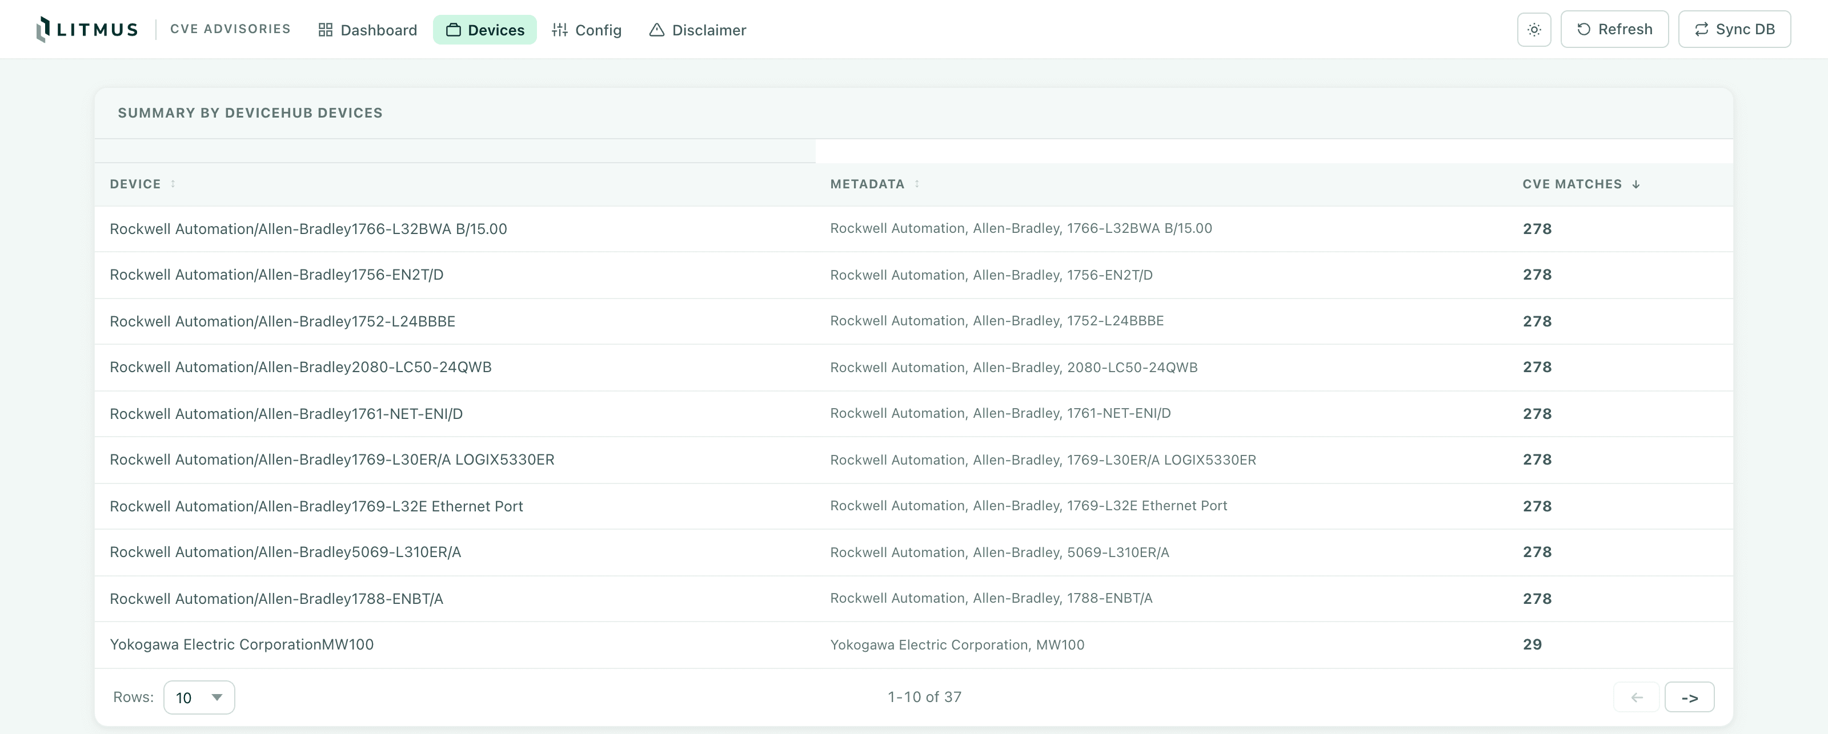This screenshot has width=1828, height=734.
Task: Go to next page arrow button
Action: pos(1690,697)
